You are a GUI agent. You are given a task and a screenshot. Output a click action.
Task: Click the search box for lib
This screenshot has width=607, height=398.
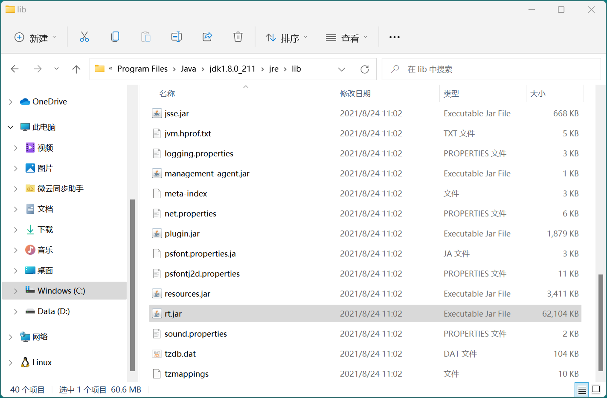point(491,69)
